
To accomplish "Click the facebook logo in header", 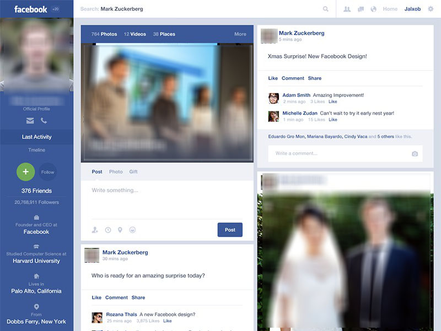I will 31,9.
